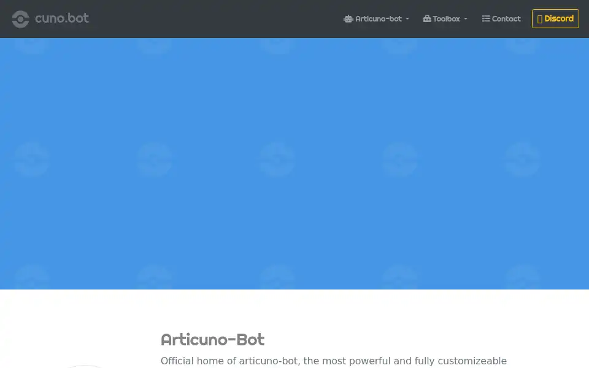The height and width of the screenshot is (368, 589).
Task: Open the Articuno-bot navigation menu
Action: [376, 19]
